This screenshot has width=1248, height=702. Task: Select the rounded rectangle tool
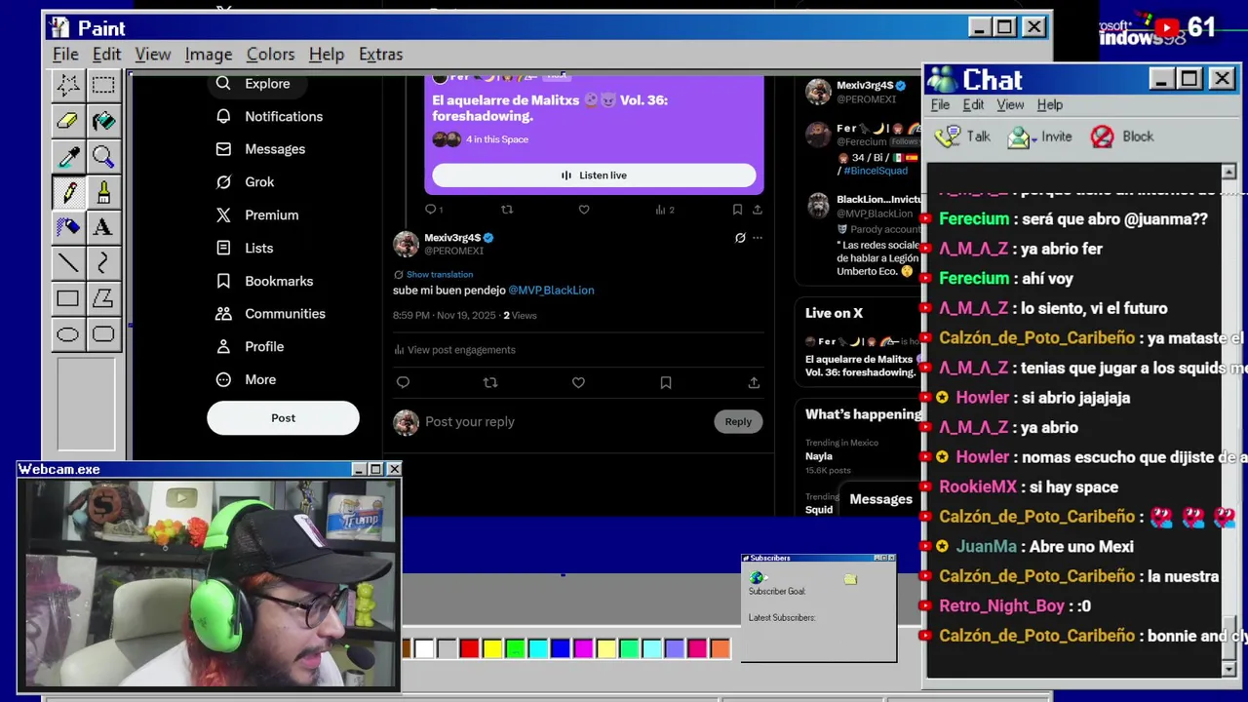(102, 334)
